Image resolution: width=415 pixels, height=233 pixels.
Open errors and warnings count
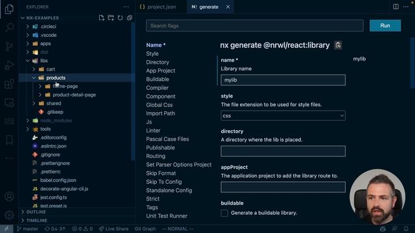point(82,228)
